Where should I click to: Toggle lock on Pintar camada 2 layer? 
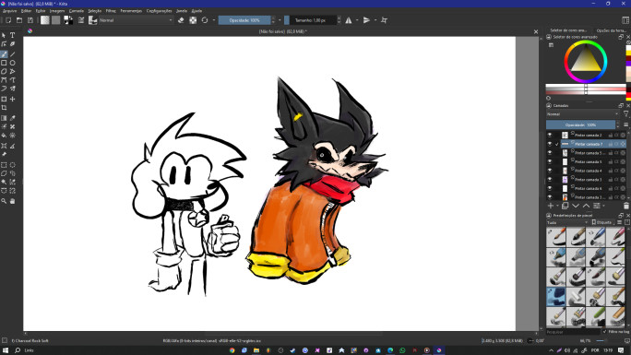(x=611, y=136)
